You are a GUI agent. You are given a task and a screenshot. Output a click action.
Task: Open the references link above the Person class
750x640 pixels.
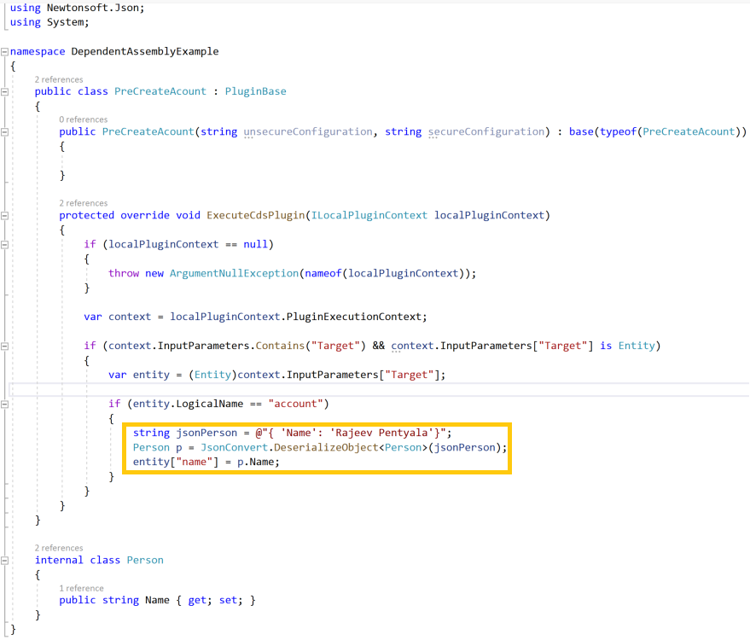[x=59, y=548]
